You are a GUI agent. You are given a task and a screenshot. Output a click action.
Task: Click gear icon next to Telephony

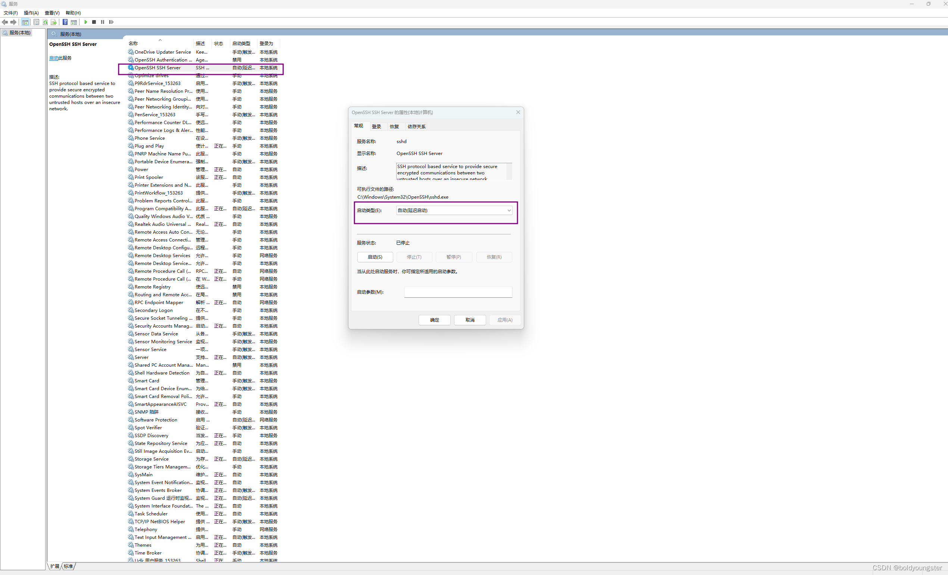point(131,529)
